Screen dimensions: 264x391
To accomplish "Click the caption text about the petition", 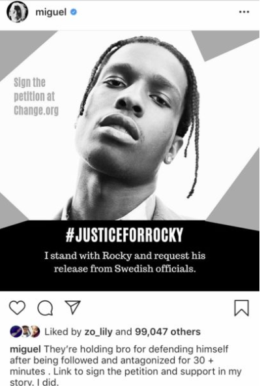I will pos(125,366).
